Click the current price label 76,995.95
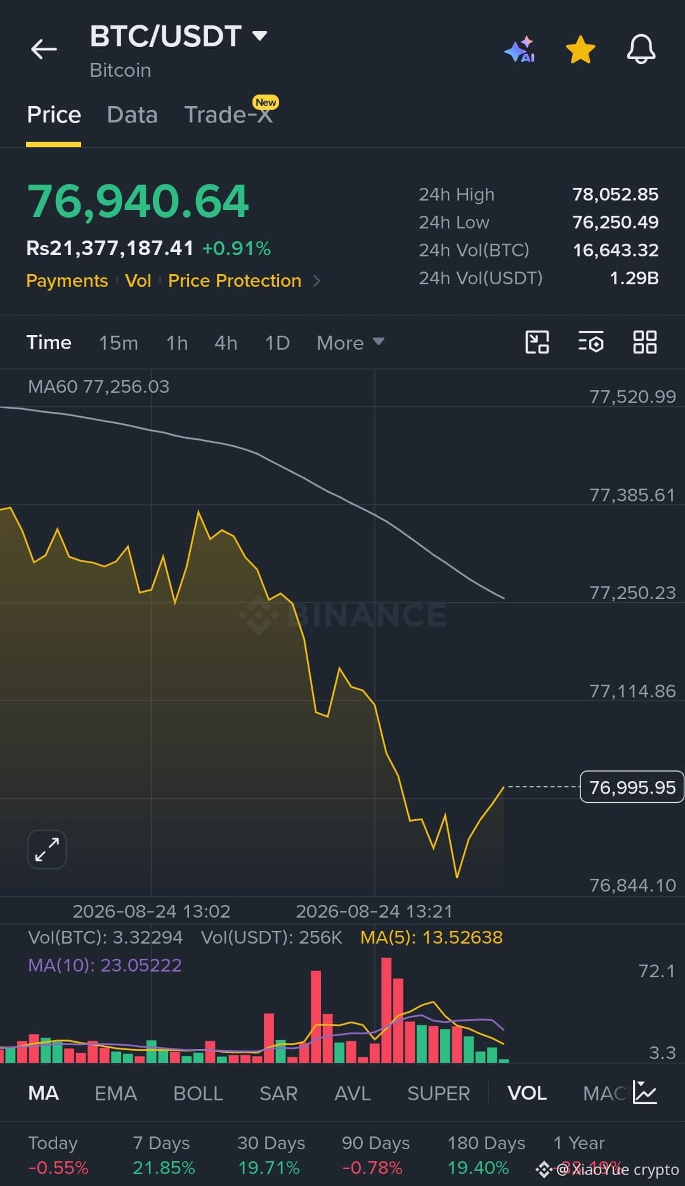Screen dimensions: 685x1186 tap(632, 787)
